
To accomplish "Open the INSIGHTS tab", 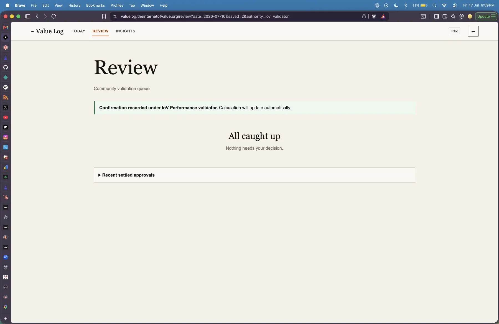I will pos(126,31).
